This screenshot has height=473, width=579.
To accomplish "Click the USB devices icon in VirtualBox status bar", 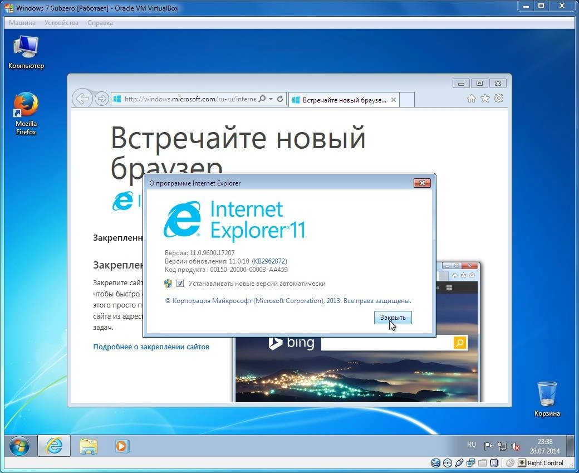I will [459, 462].
